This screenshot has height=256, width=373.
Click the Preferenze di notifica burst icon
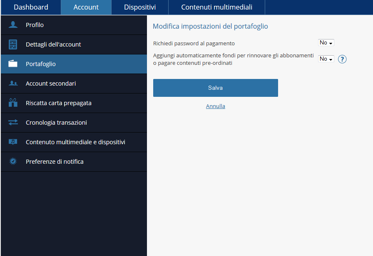tap(13, 161)
